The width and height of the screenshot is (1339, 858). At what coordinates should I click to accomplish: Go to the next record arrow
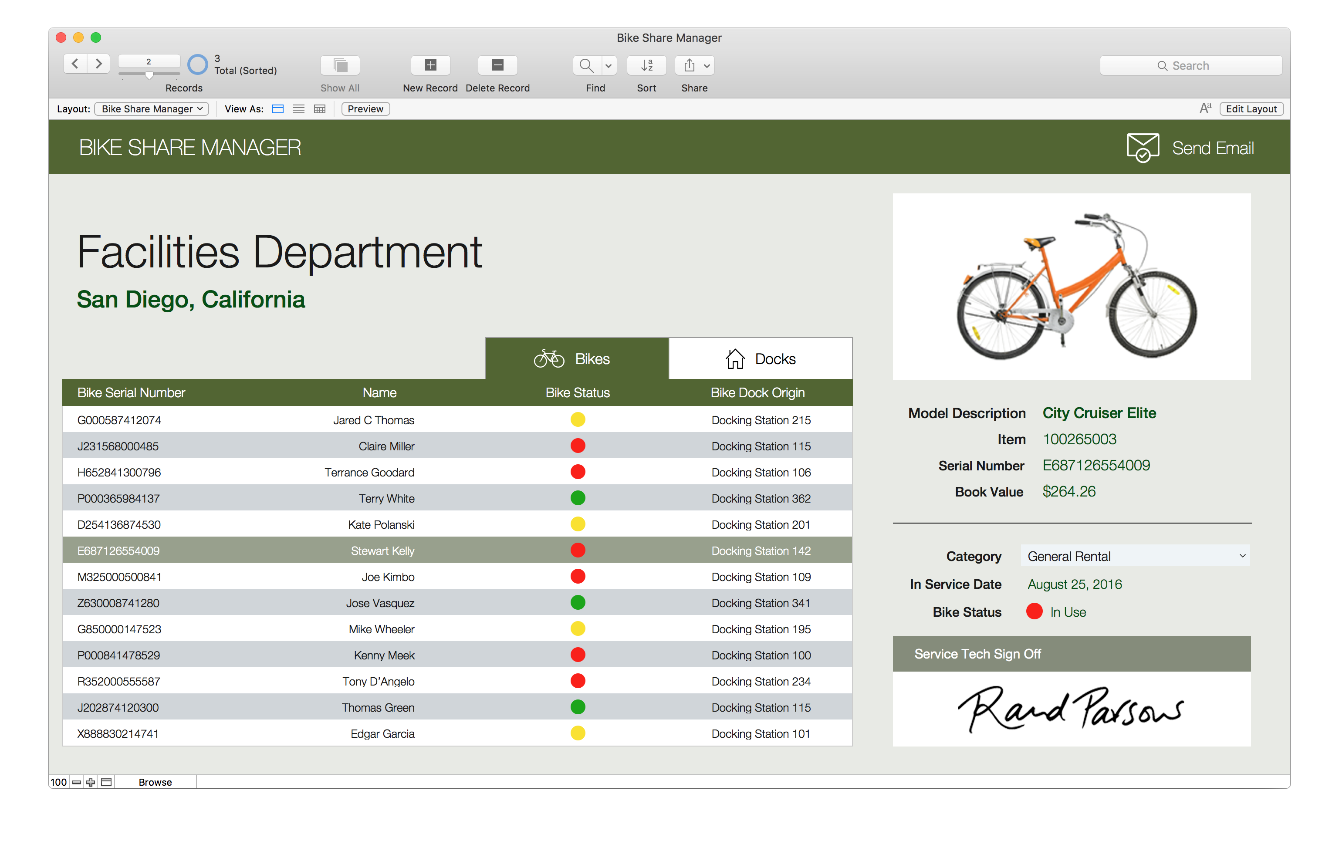click(98, 64)
